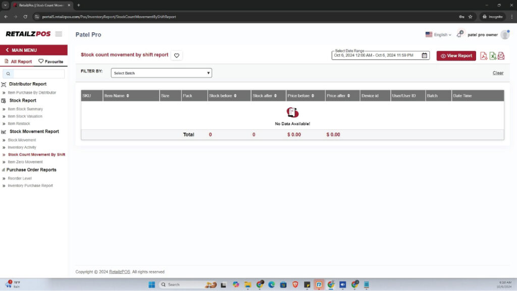517x291 pixels.
Task: Click the sidebar report search field
Action: 36,74
